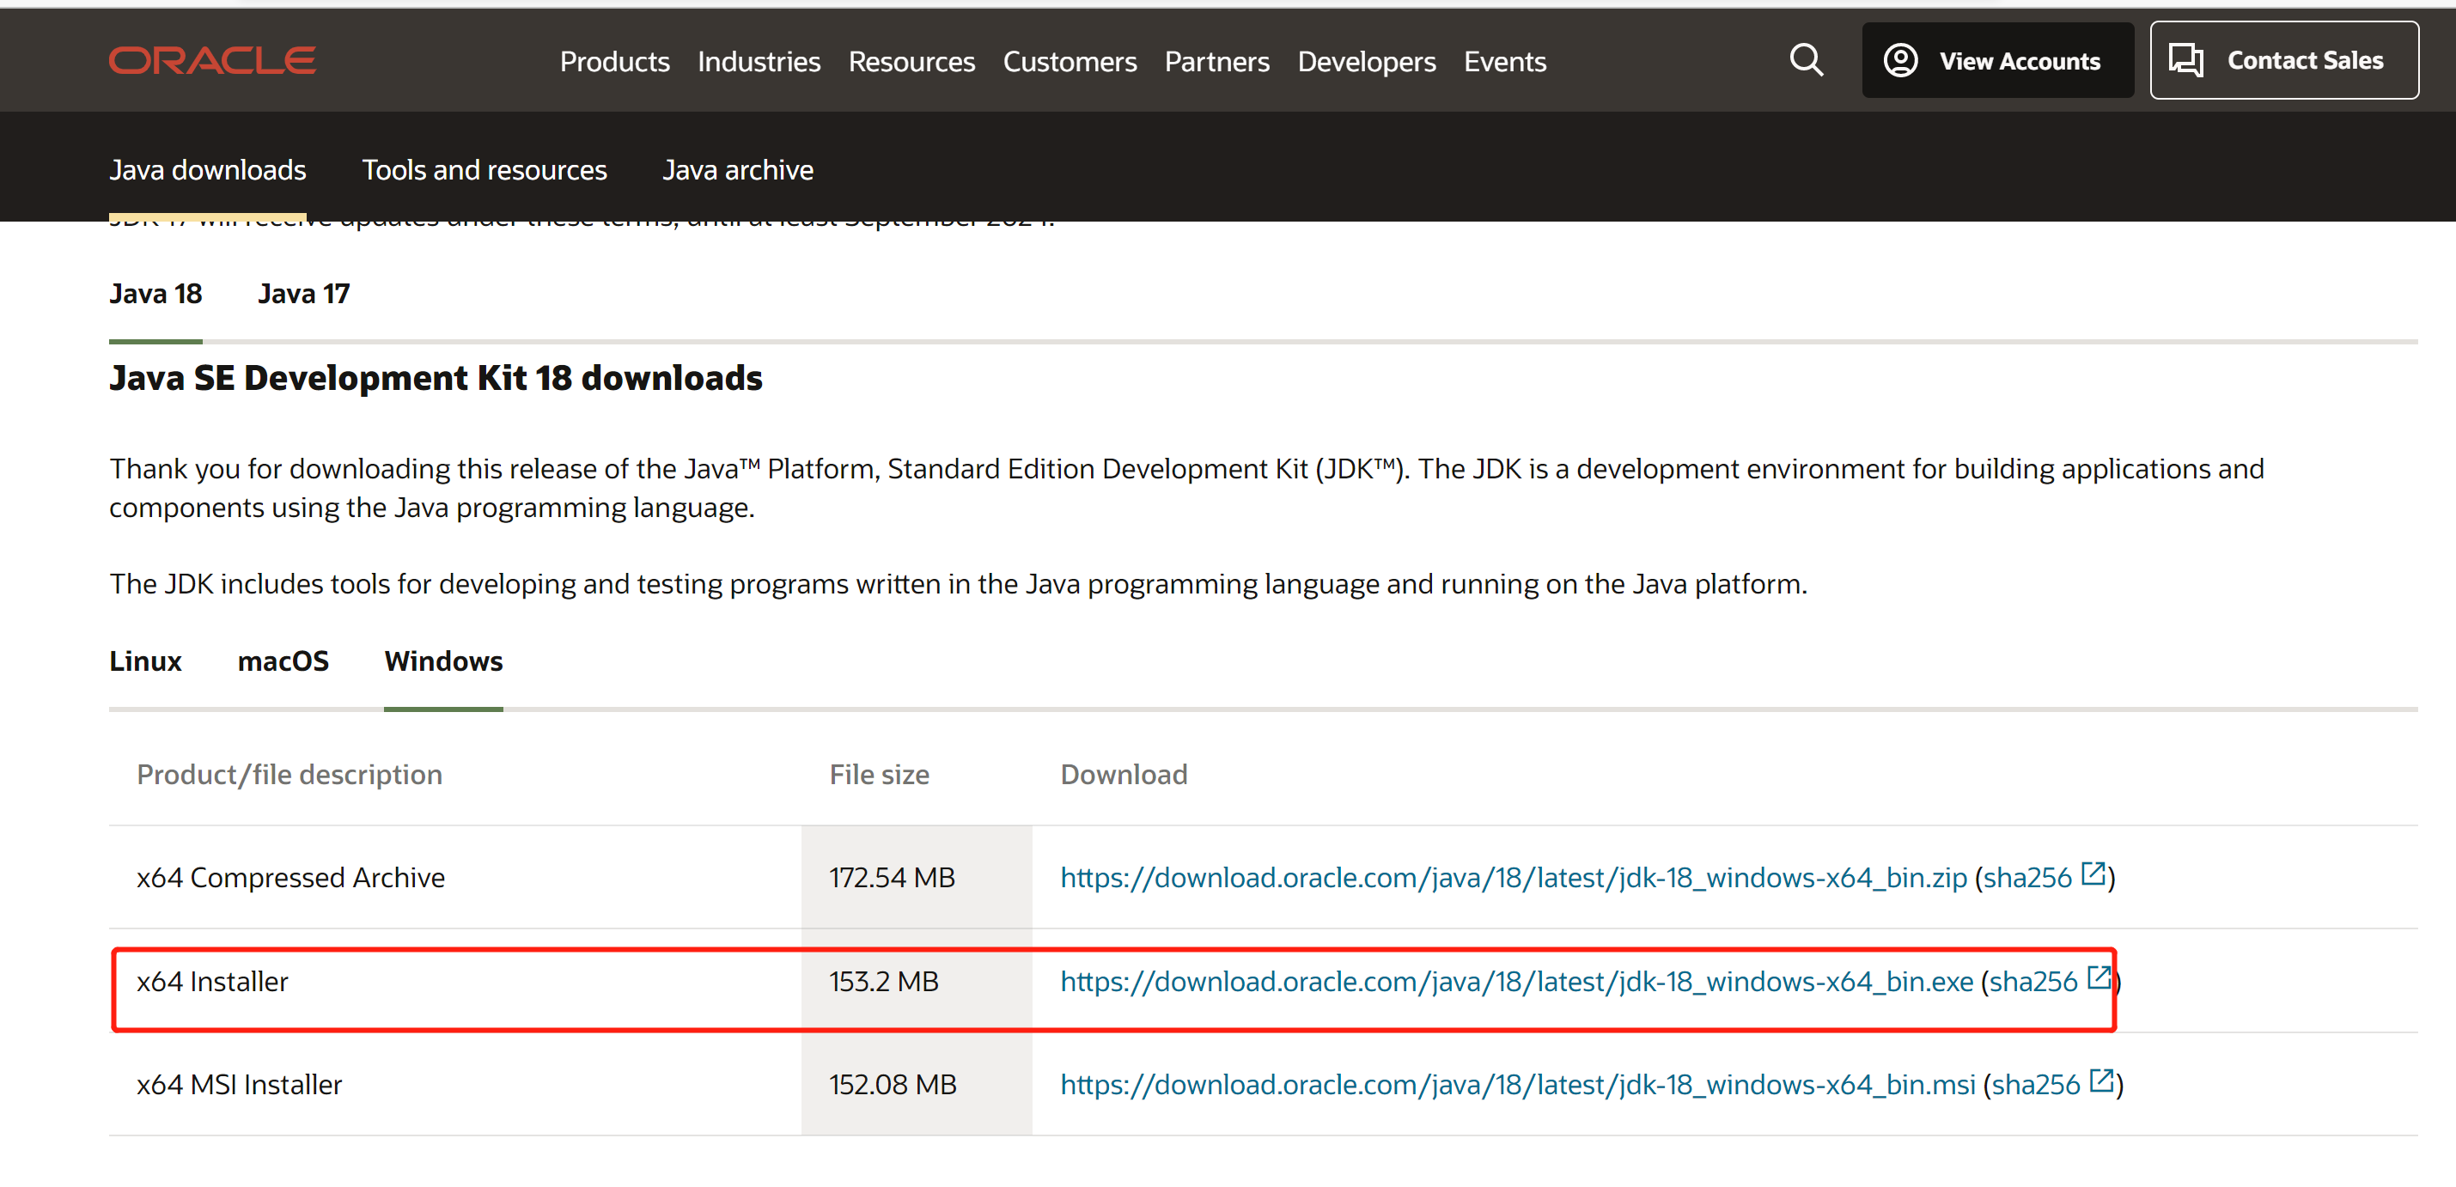Open the Products menu

point(614,62)
